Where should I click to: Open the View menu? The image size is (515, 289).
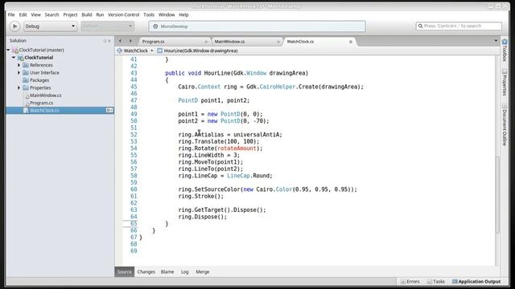click(35, 14)
